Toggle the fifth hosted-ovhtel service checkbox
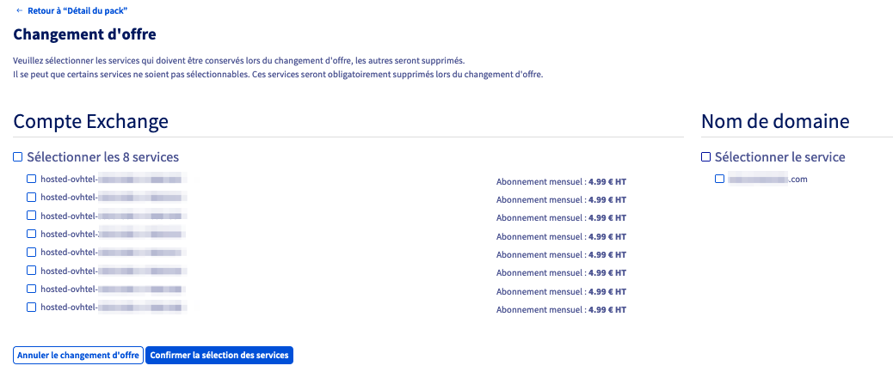893x384 pixels. click(x=32, y=253)
